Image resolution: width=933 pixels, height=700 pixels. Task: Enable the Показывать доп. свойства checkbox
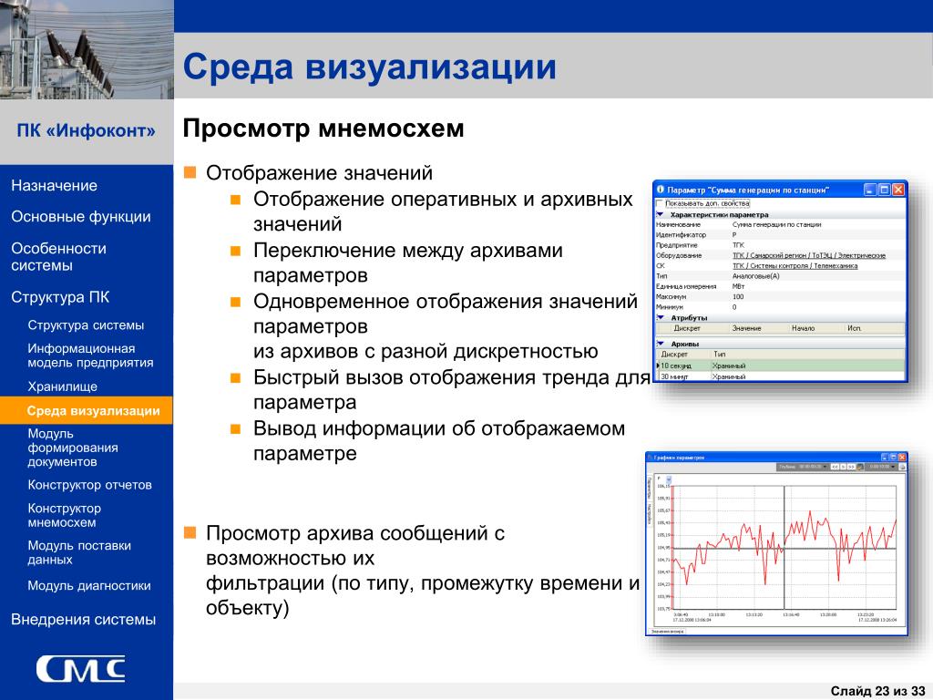pyautogui.click(x=660, y=203)
